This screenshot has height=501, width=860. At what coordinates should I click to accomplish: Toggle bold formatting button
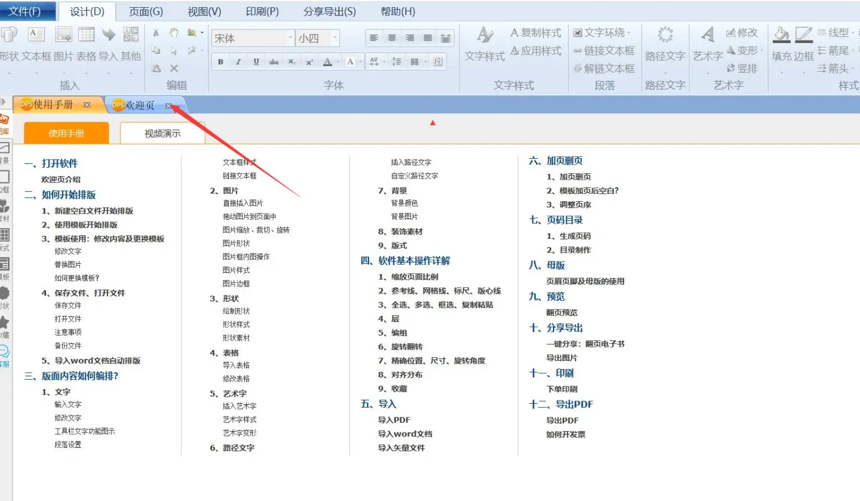[220, 62]
